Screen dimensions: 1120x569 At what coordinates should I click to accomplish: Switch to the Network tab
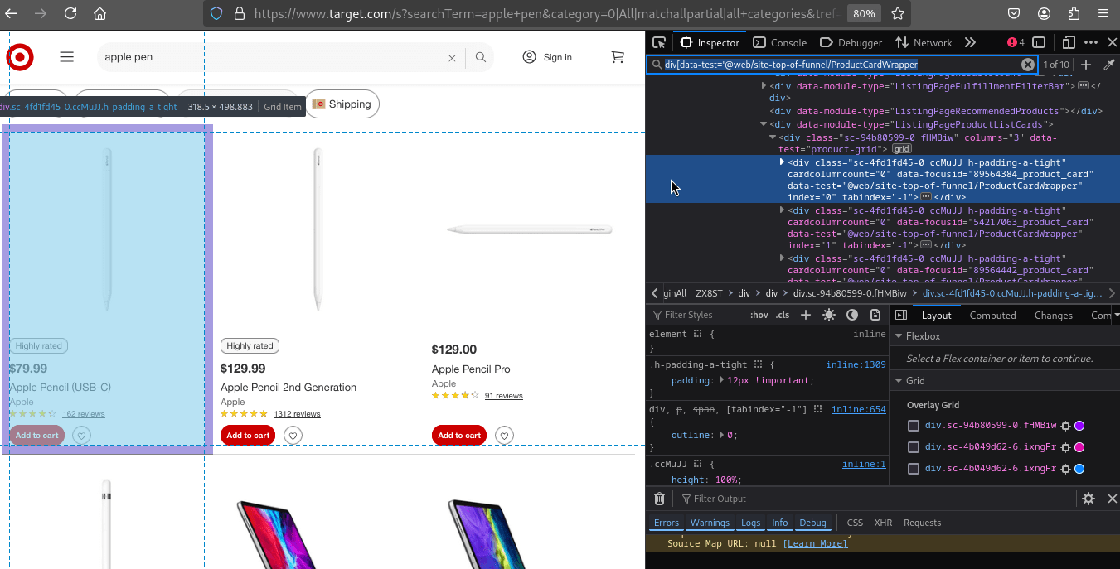click(x=924, y=42)
